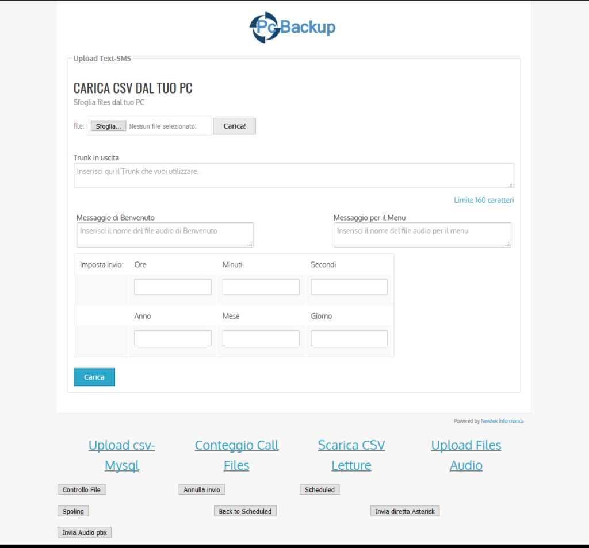This screenshot has width=589, height=548.
Task: Open the Upload csv-Mysql page
Action: click(x=121, y=455)
